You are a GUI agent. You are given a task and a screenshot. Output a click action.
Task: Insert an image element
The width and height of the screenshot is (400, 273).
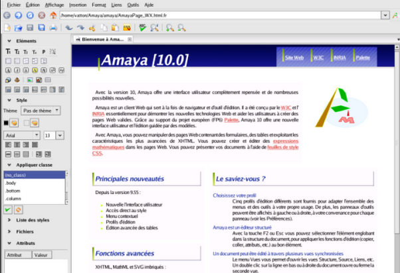(x=30, y=80)
